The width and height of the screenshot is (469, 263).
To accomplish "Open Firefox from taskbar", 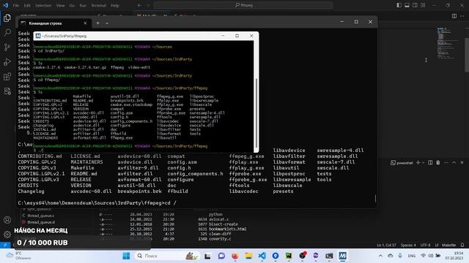I will point(234,256).
